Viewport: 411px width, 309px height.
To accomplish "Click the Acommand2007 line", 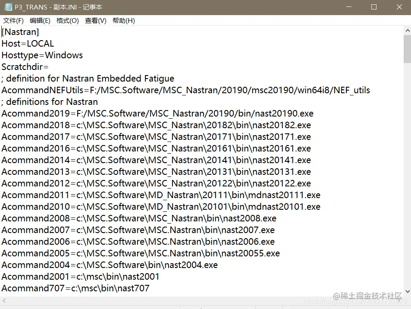I will coord(138,230).
